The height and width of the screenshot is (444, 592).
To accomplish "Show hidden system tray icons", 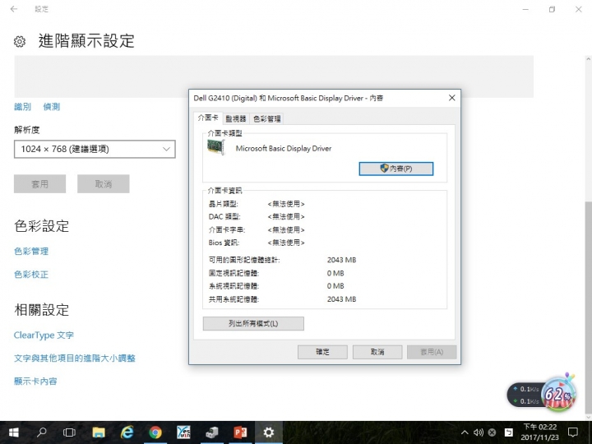I will click(465, 432).
